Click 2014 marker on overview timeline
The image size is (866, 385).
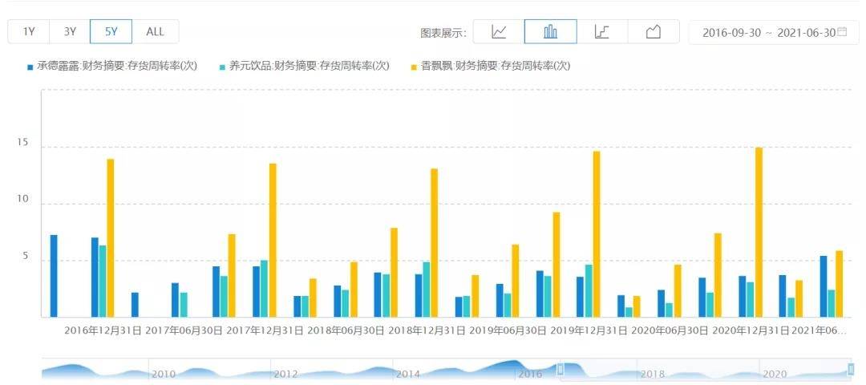coord(407,375)
